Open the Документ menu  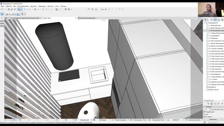pos(34,6)
